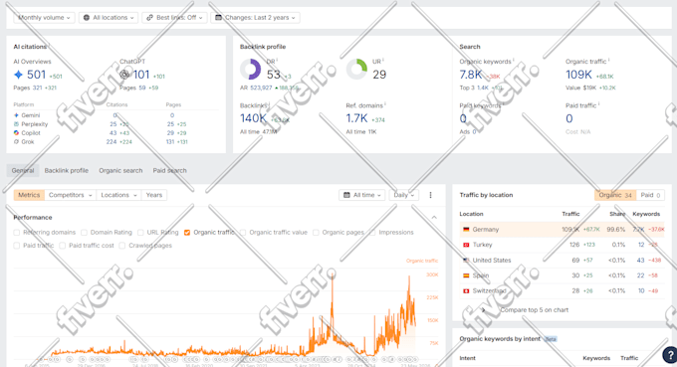
Task: Click the Organic traffic chart legend label
Action: tap(422, 261)
